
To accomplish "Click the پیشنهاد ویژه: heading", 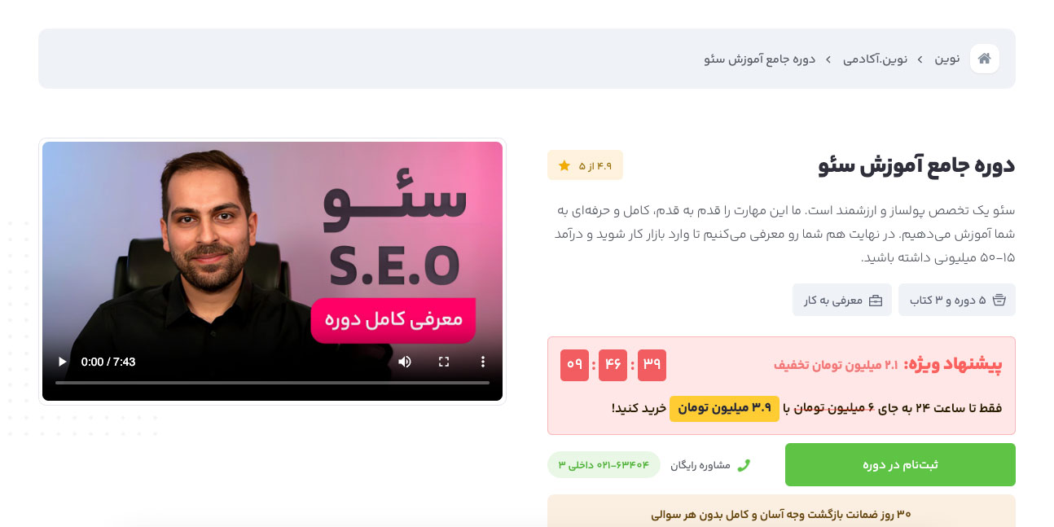I will [x=953, y=364].
